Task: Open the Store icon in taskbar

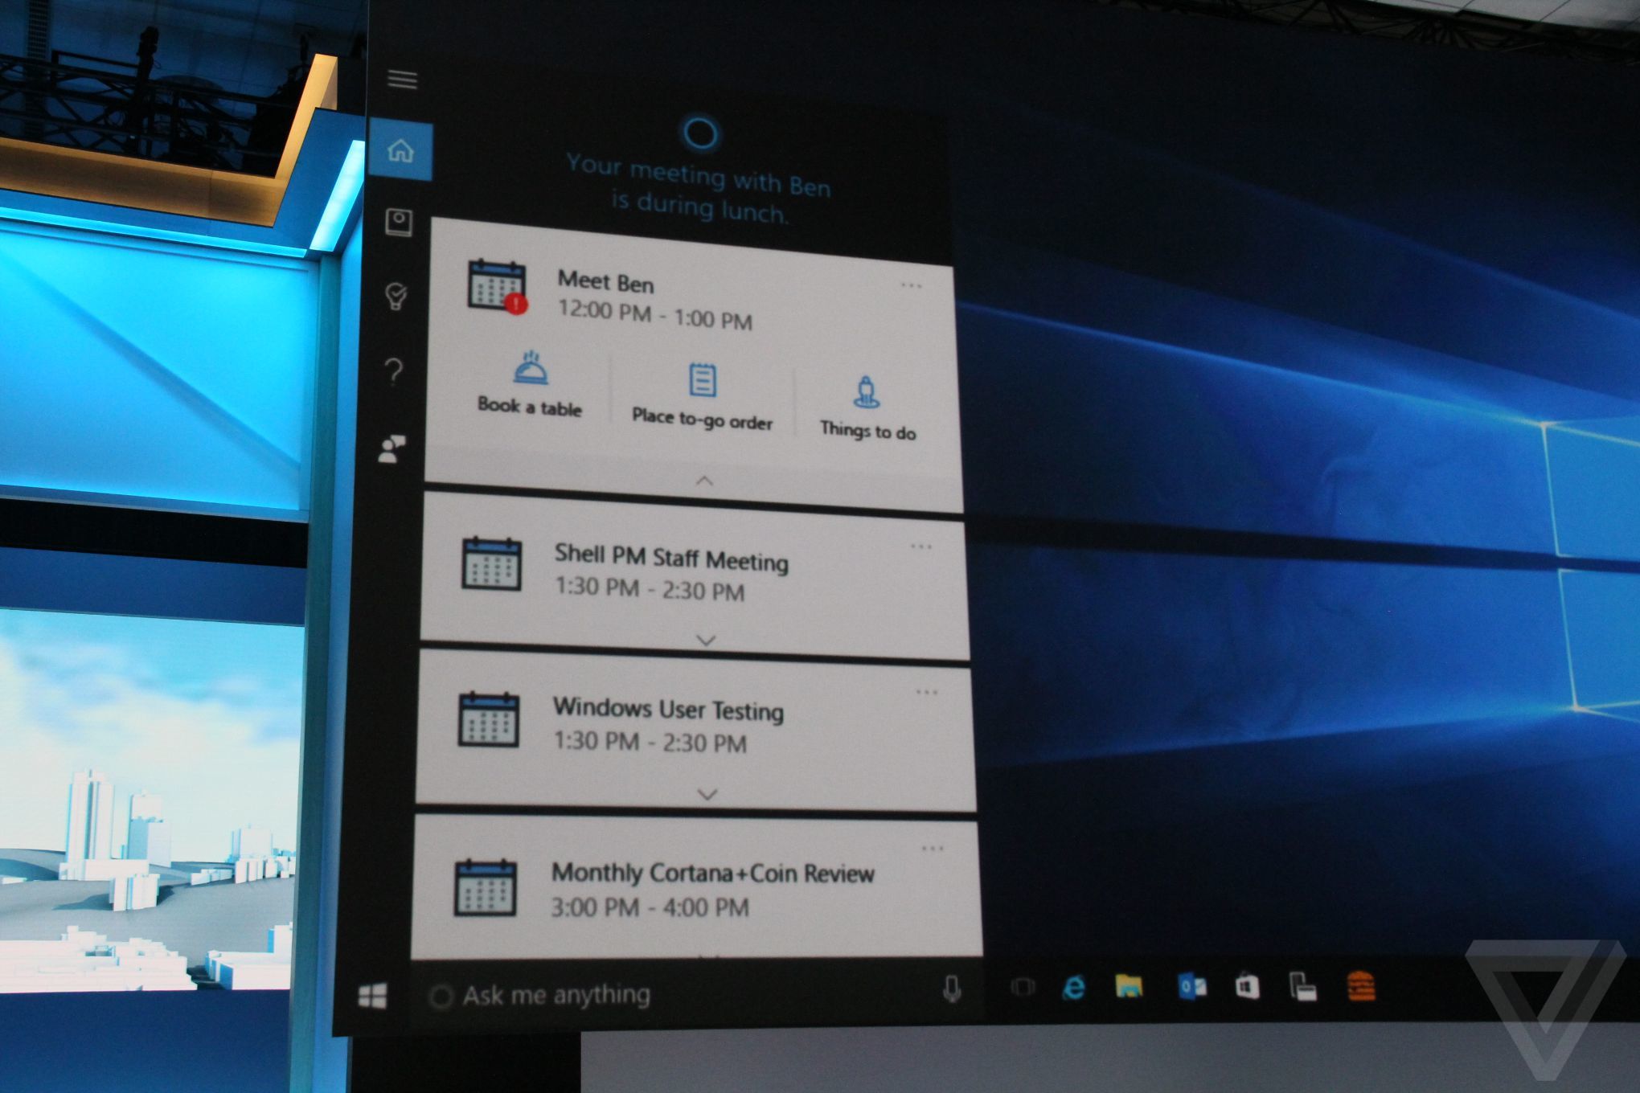Action: pos(1247,986)
